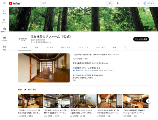Click the #古民家 hashtag link

76,70
